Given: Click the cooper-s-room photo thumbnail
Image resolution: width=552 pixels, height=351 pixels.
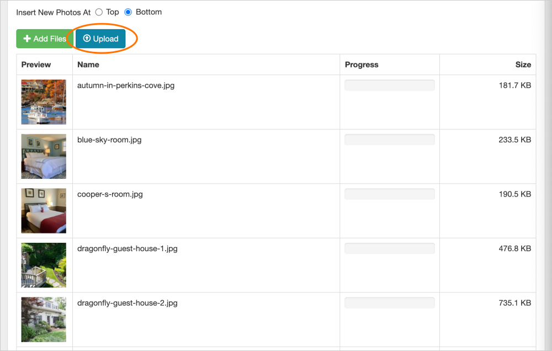Looking at the screenshot, I should coord(44,211).
